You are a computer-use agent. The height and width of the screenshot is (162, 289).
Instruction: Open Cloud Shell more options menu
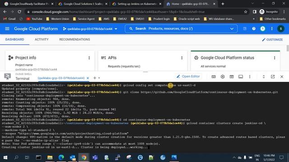[x=250, y=76]
